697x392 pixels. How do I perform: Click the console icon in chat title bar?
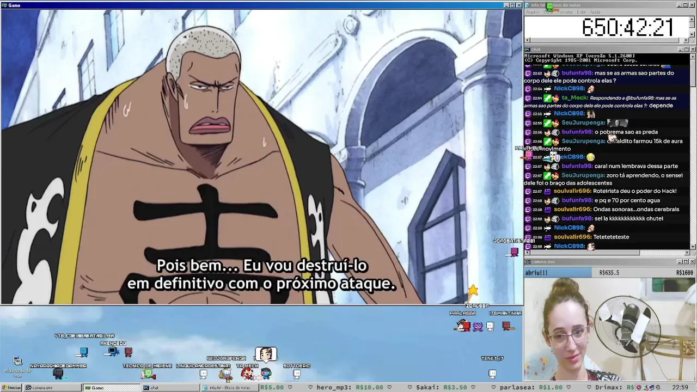tap(528, 50)
